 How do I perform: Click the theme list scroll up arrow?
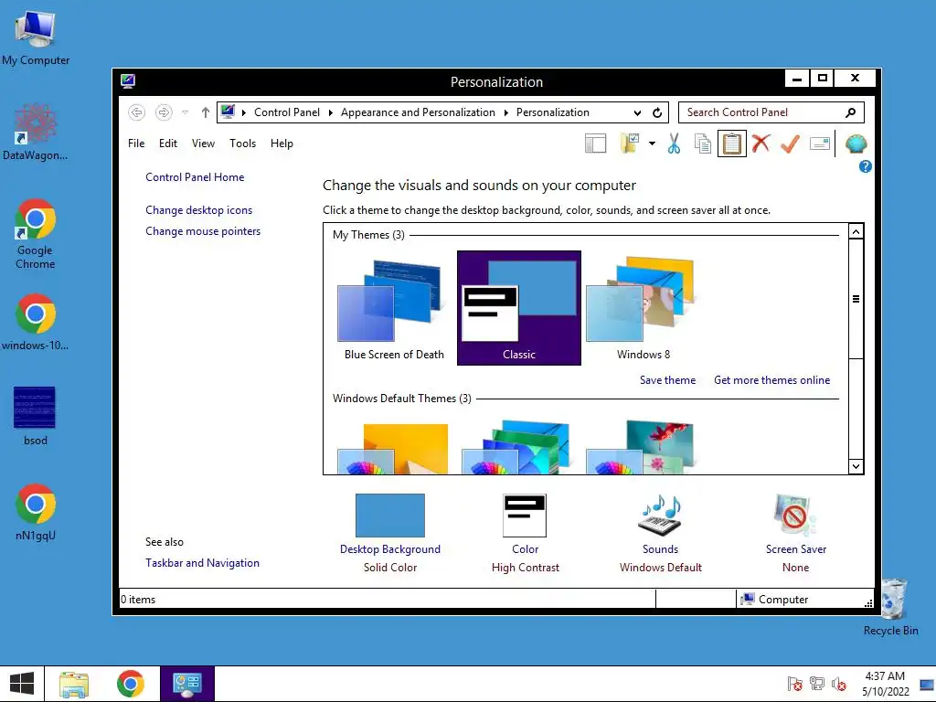tap(856, 231)
